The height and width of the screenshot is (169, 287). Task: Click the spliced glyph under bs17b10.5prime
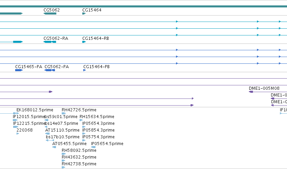(x=50, y=140)
